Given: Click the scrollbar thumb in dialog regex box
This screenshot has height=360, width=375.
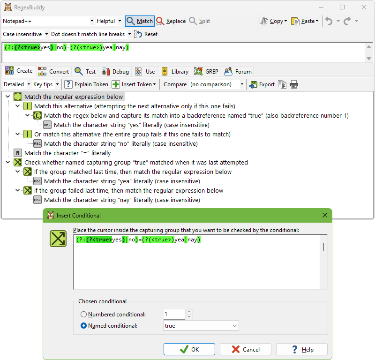Looking at the screenshot, I should coord(323,247).
